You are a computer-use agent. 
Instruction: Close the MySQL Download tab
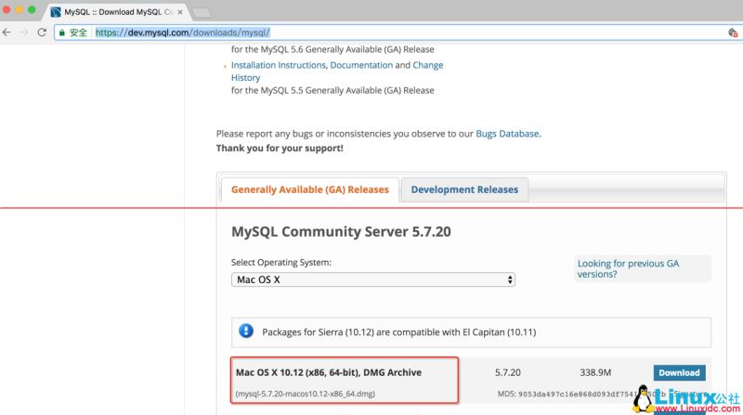(x=179, y=12)
